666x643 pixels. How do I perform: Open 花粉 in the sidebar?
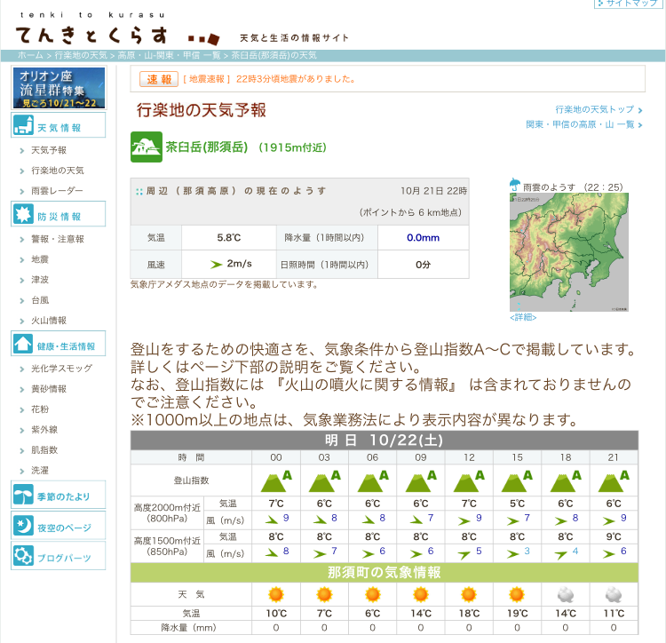pos(40,409)
